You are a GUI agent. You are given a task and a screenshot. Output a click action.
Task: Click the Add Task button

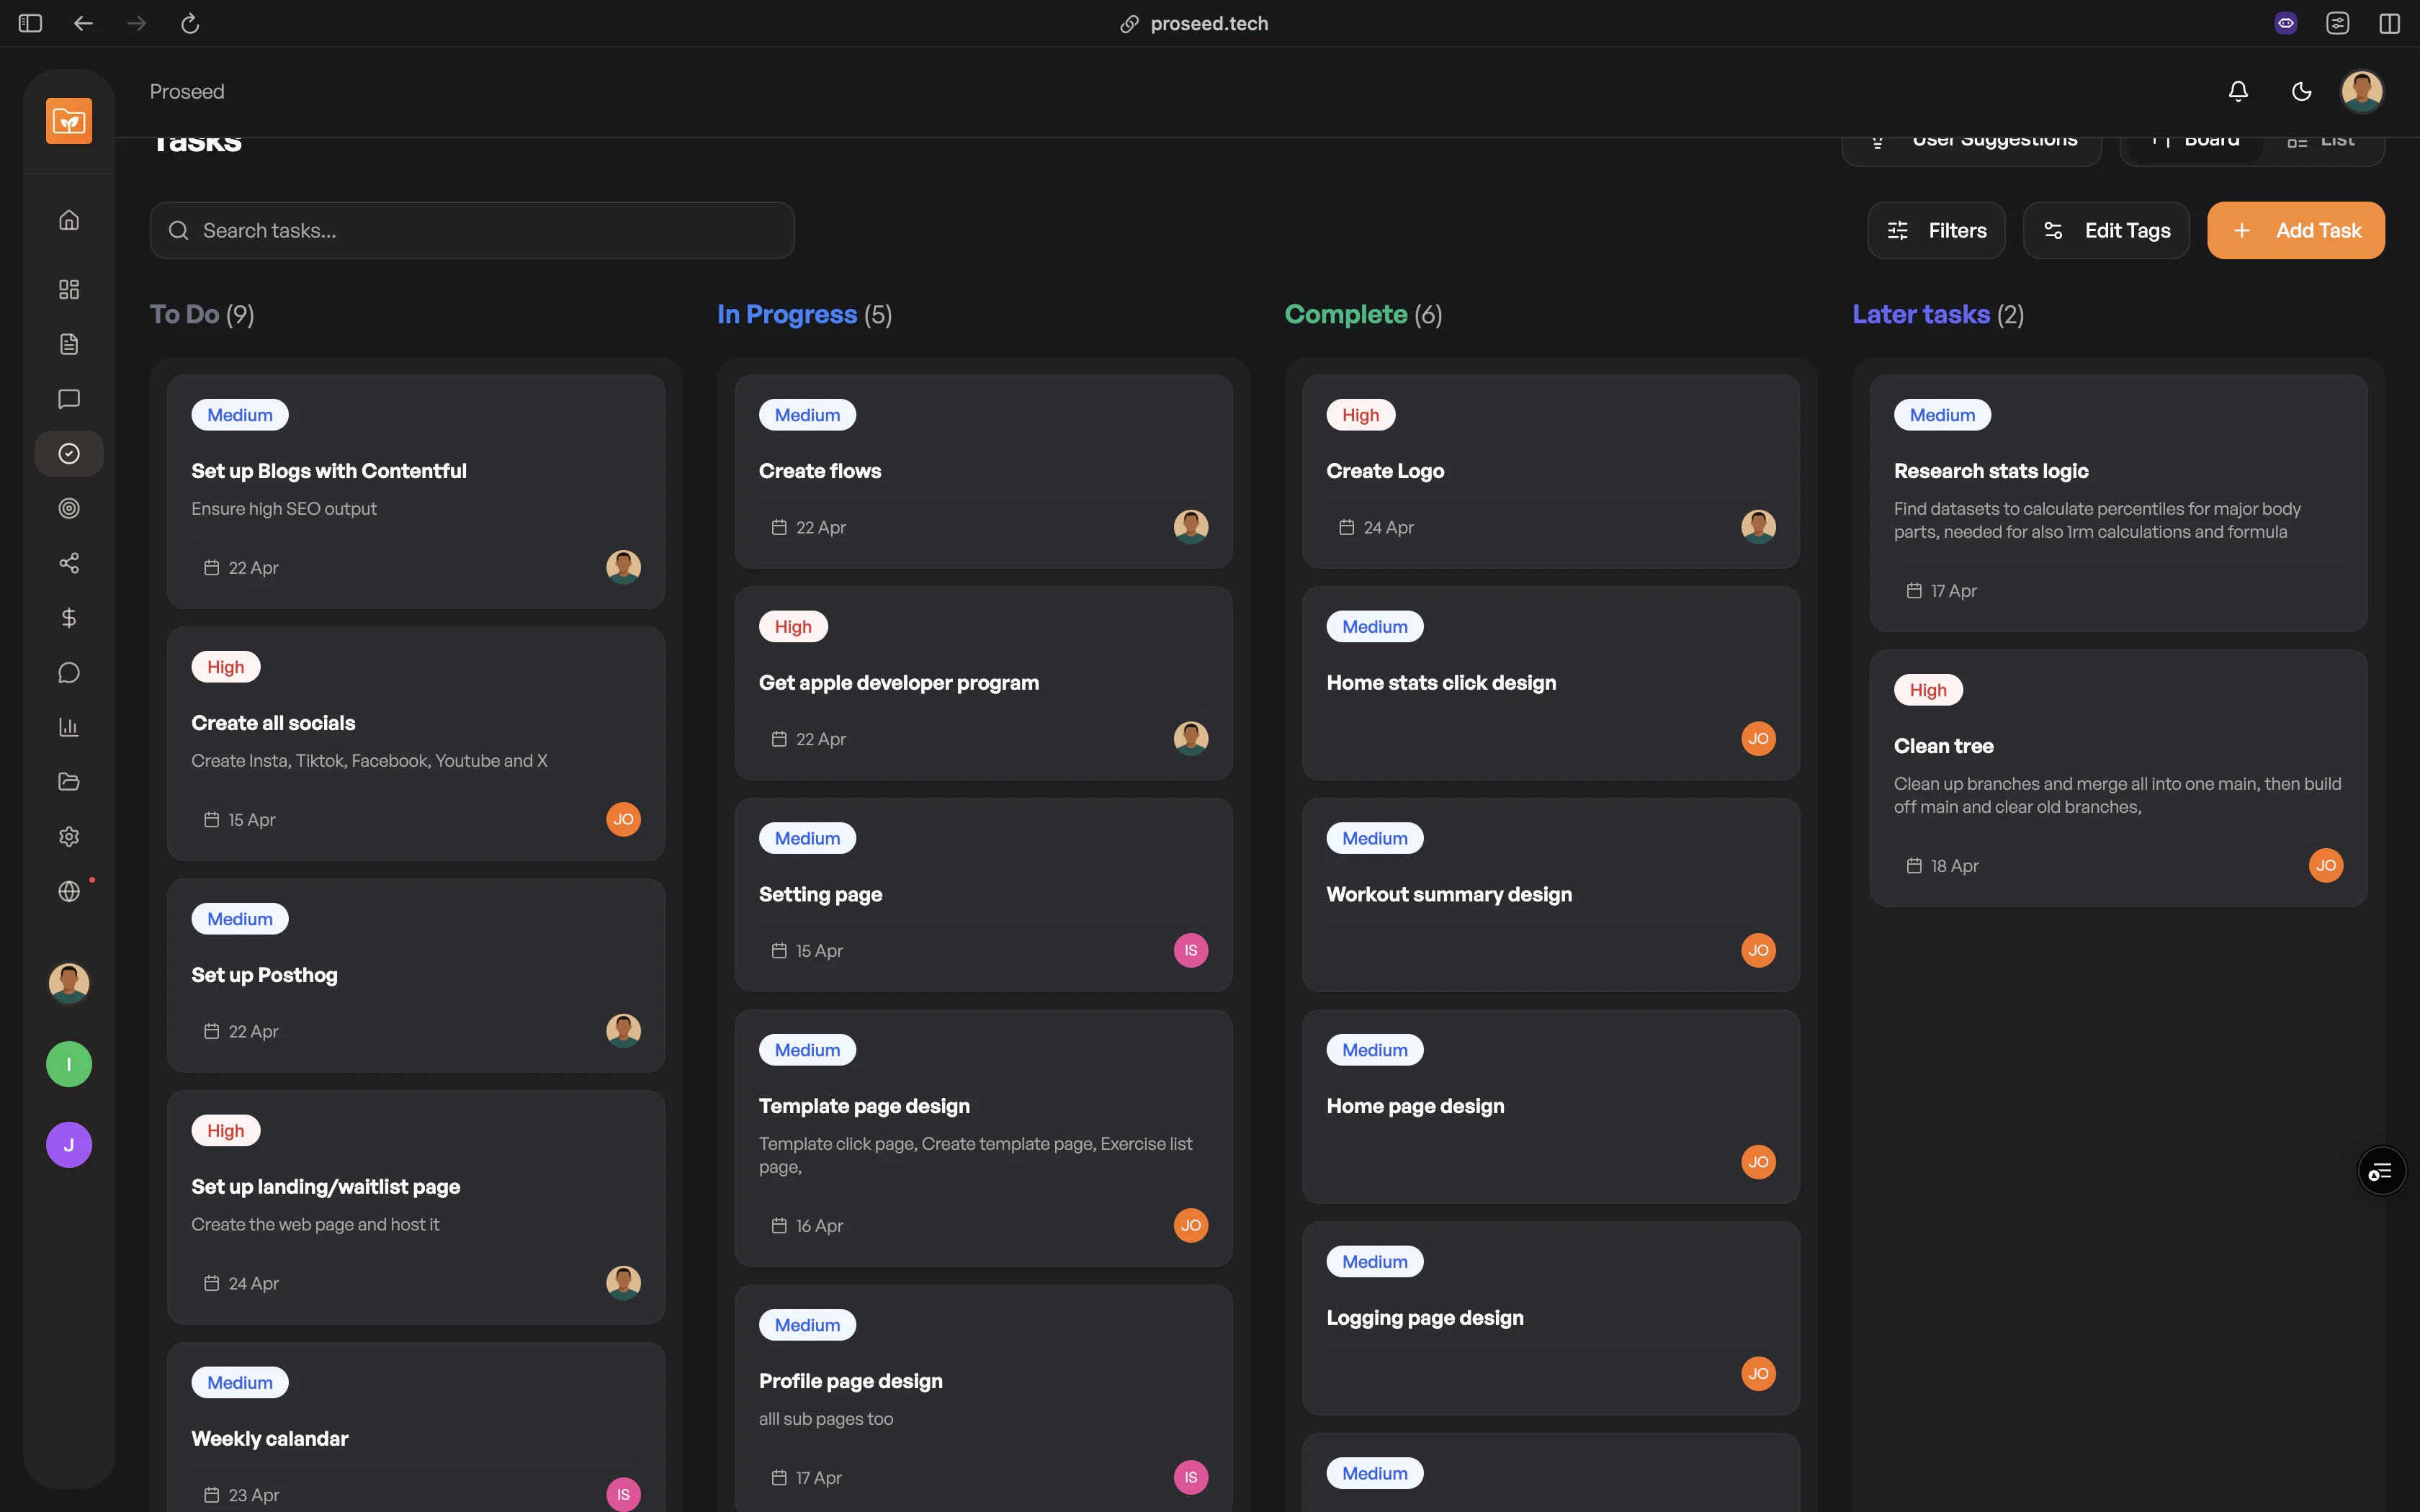point(2295,230)
